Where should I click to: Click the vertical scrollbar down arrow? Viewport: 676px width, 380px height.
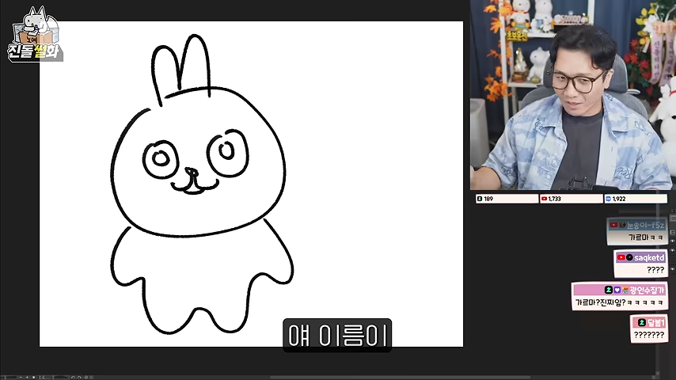(x=658, y=373)
